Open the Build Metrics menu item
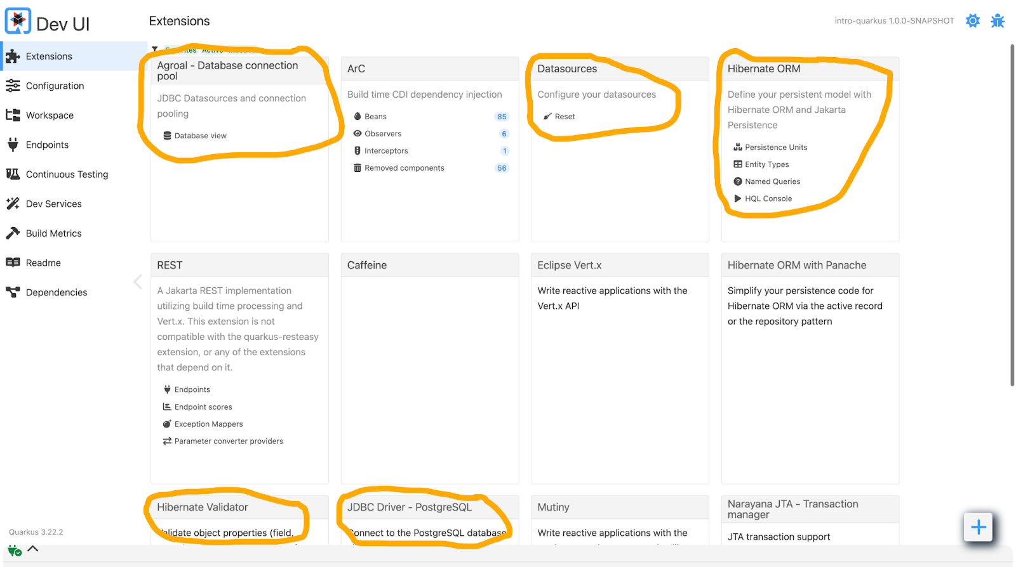Image resolution: width=1016 pixels, height=567 pixels. pos(74,233)
